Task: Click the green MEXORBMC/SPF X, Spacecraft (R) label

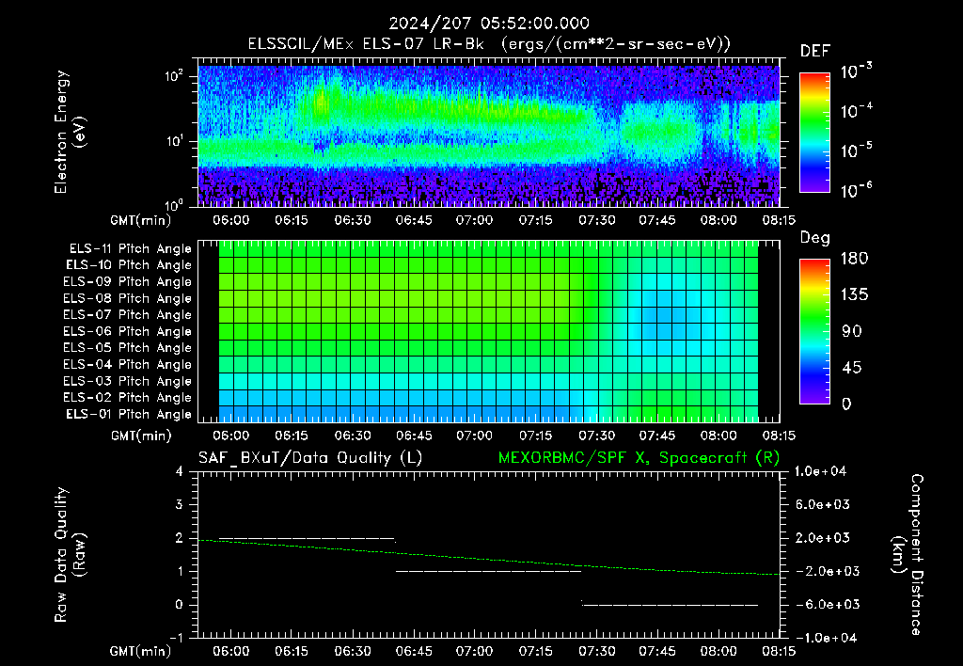Action: click(x=639, y=458)
